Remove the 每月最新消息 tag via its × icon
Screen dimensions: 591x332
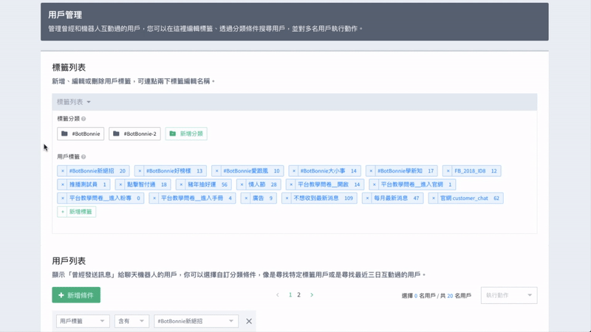pyautogui.click(x=367, y=198)
